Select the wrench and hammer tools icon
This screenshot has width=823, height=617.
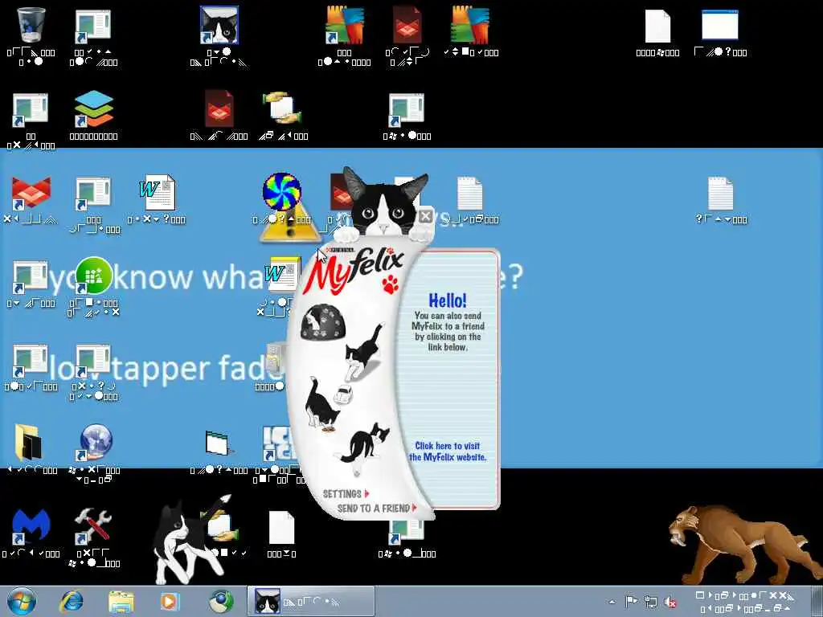[93, 526]
